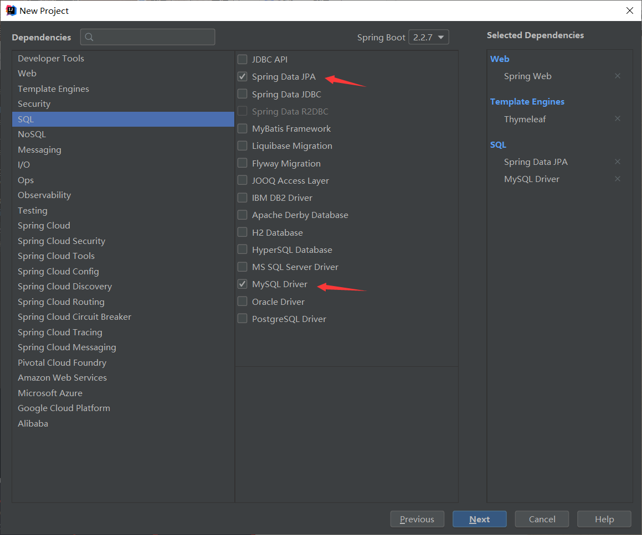This screenshot has width=642, height=535.
Task: Select Spring Cloud Circuit Breaker
Action: 123,317
